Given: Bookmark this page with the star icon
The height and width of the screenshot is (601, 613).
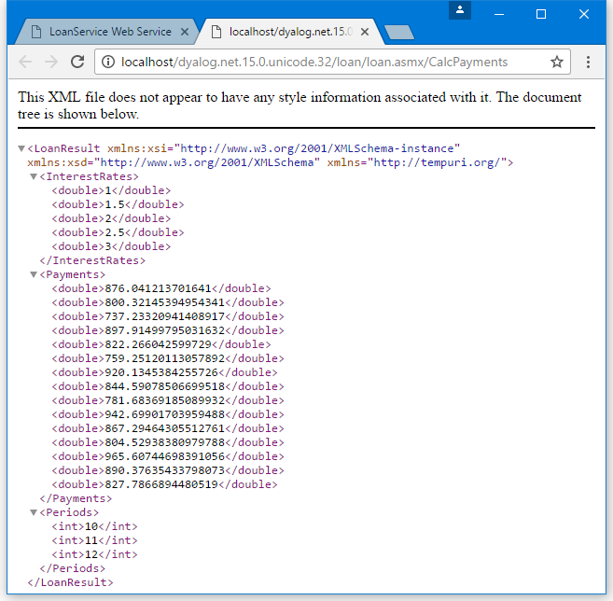Looking at the screenshot, I should [557, 63].
